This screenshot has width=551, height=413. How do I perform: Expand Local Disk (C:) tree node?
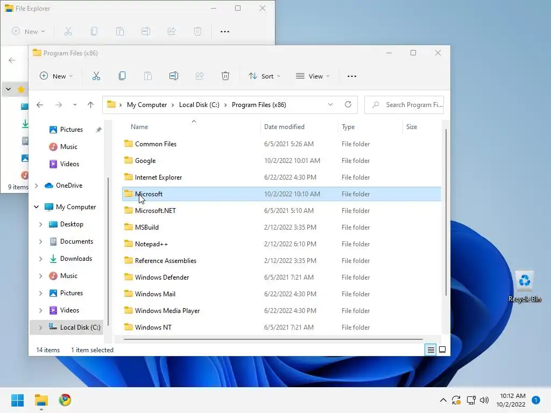click(x=41, y=327)
